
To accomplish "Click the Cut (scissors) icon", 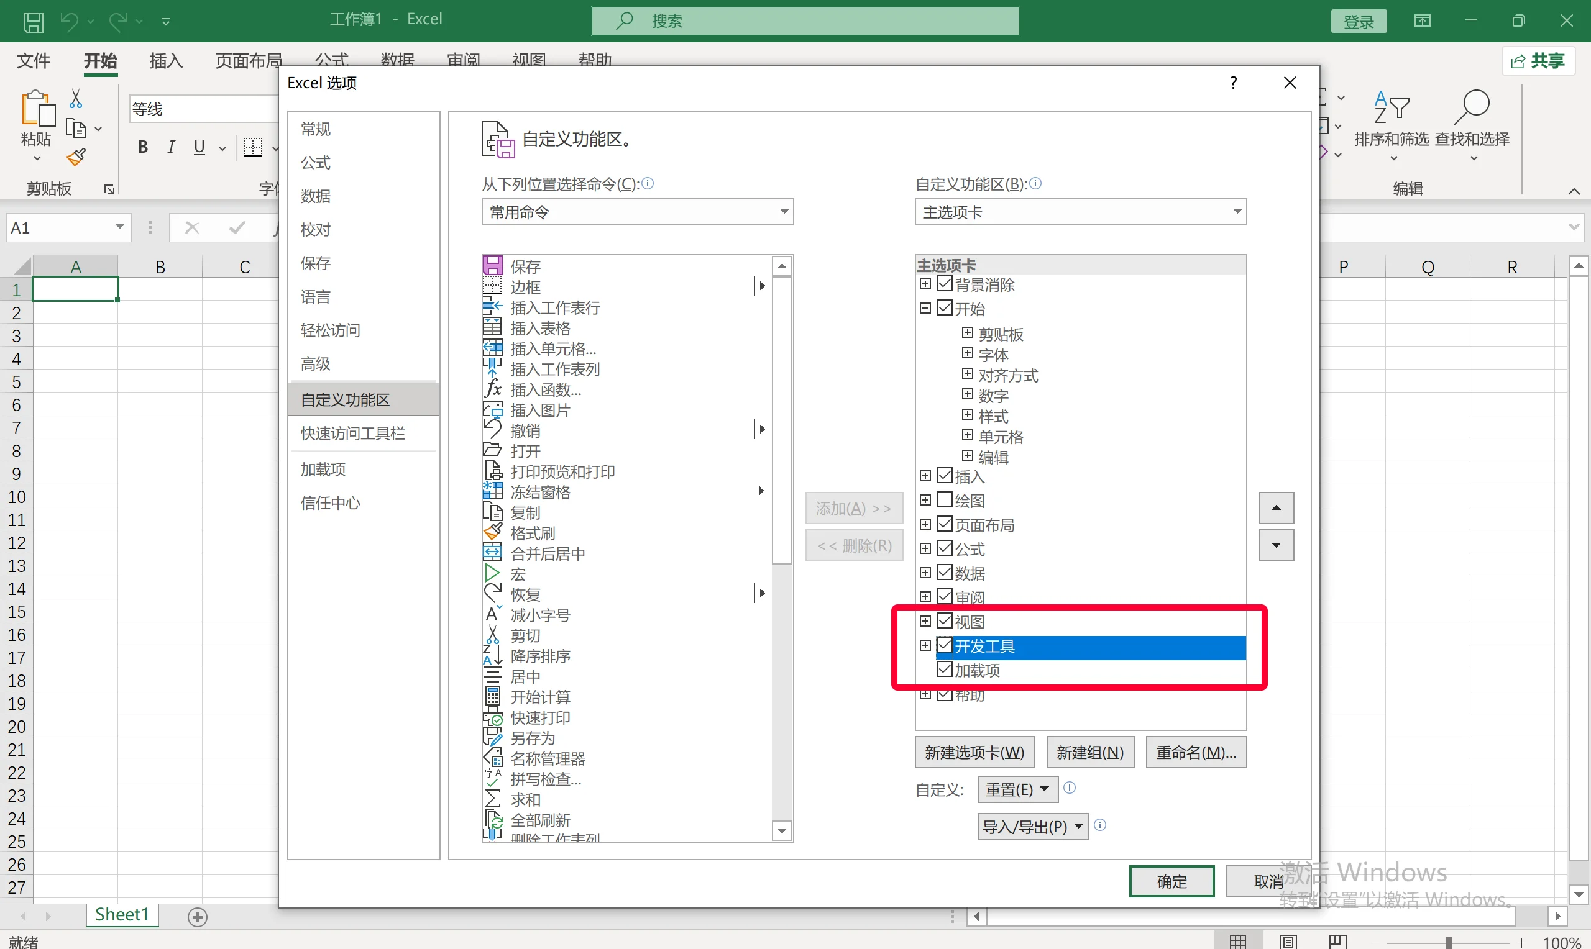I will pyautogui.click(x=75, y=98).
